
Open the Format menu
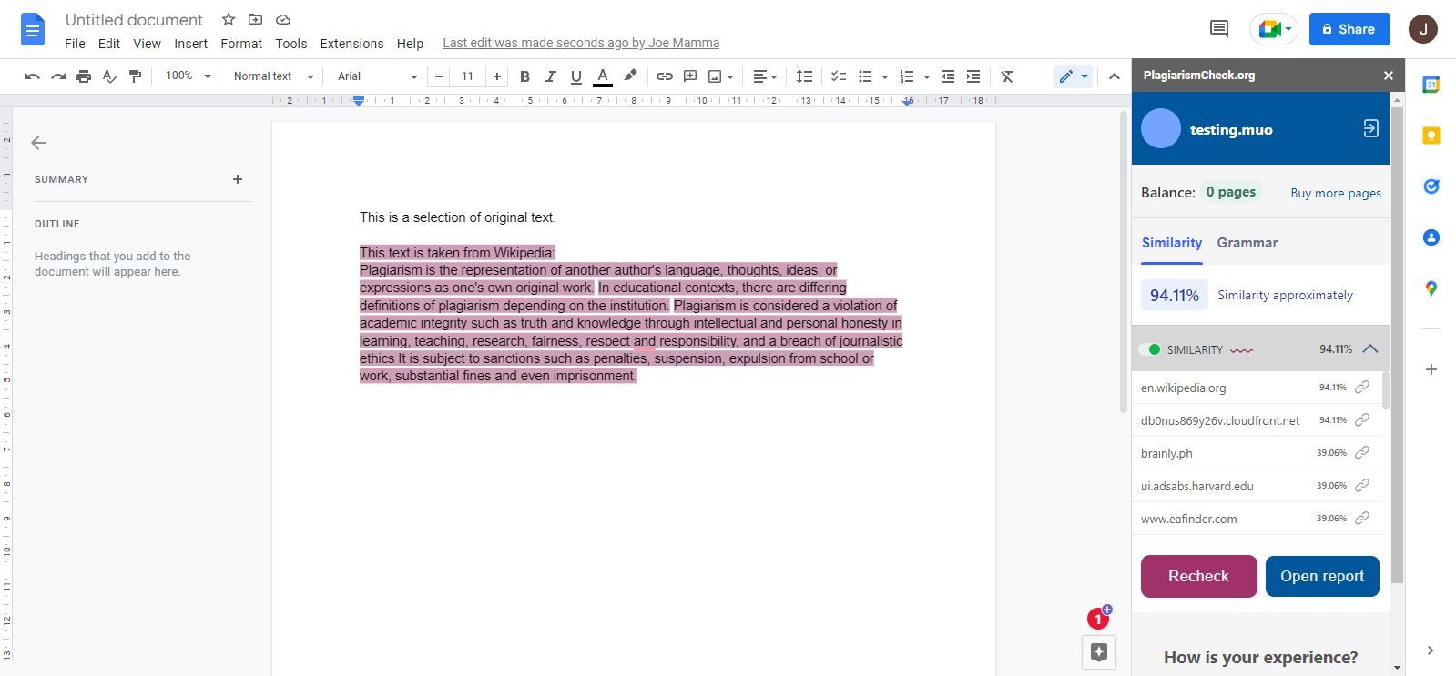tap(241, 44)
